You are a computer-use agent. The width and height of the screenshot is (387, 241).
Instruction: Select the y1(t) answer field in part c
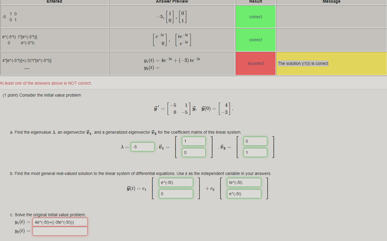click(60, 222)
